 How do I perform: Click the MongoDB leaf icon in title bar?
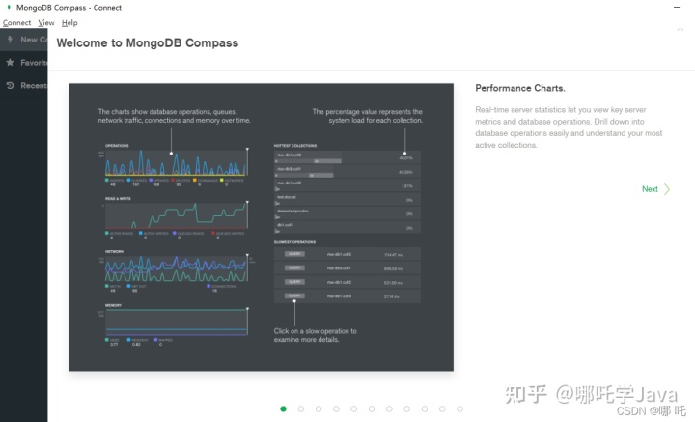coord(9,7)
